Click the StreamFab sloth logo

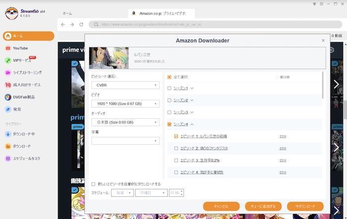(x=11, y=13)
